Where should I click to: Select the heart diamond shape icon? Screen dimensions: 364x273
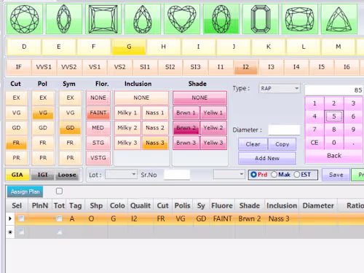point(182,19)
